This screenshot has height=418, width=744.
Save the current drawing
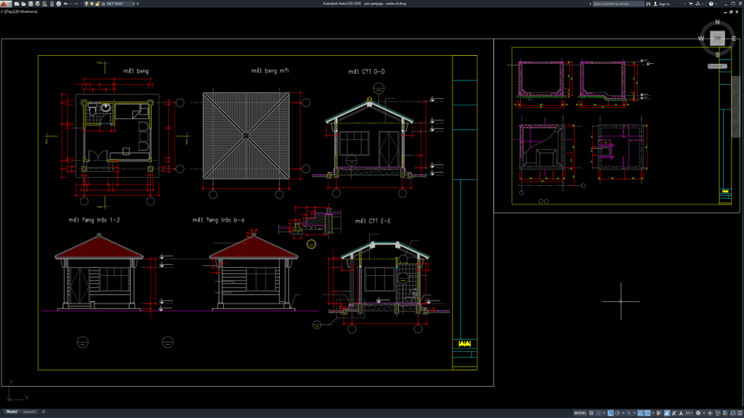pyautogui.click(x=31, y=4)
